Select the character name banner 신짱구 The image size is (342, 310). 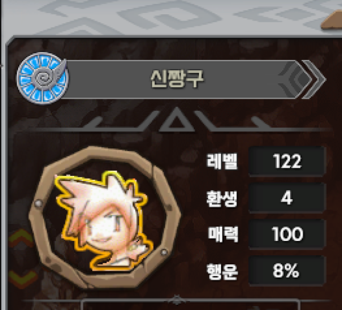pyautogui.click(x=177, y=79)
